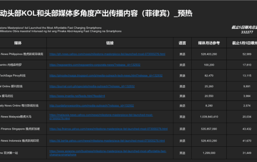The width and height of the screenshot is (257, 162).
Task: Select 528,403,290 in the News Philippines row
Action: pyautogui.click(x=209, y=54)
